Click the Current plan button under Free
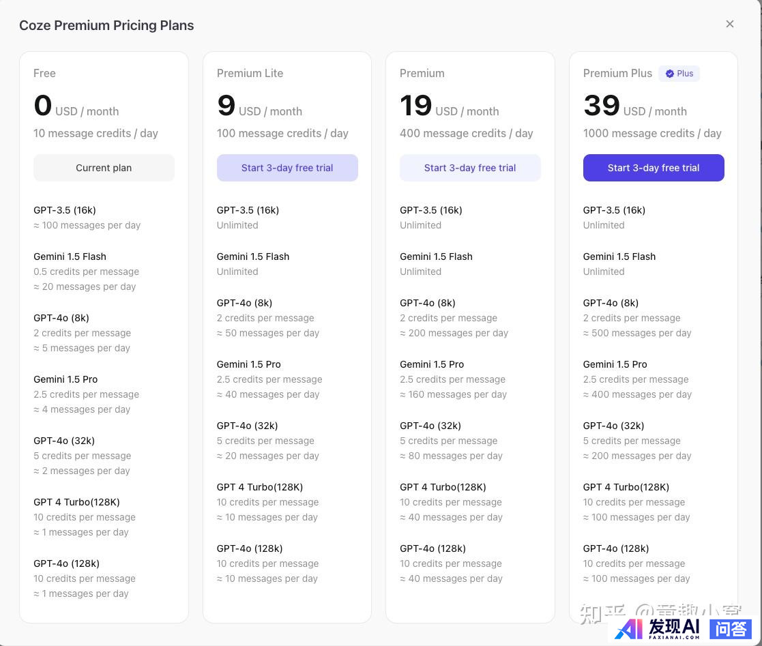This screenshot has height=646, width=762. click(x=104, y=168)
